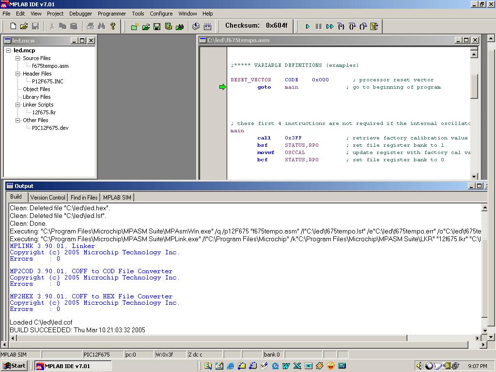
Task: Click the Open File folder icon
Action: (24, 26)
